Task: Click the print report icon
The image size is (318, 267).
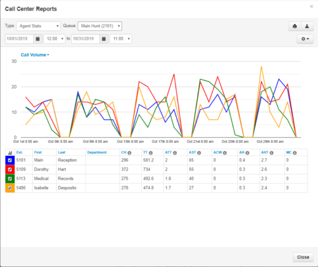Action: (x=295, y=25)
